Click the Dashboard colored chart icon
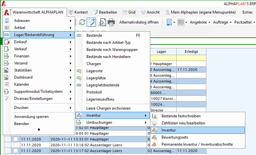The image size is (256, 155). coord(7,77)
